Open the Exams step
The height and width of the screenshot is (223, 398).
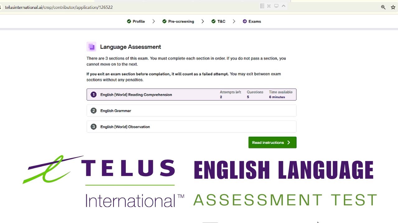pyautogui.click(x=255, y=21)
